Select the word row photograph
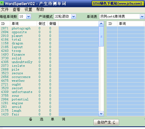 coord(49,28)
